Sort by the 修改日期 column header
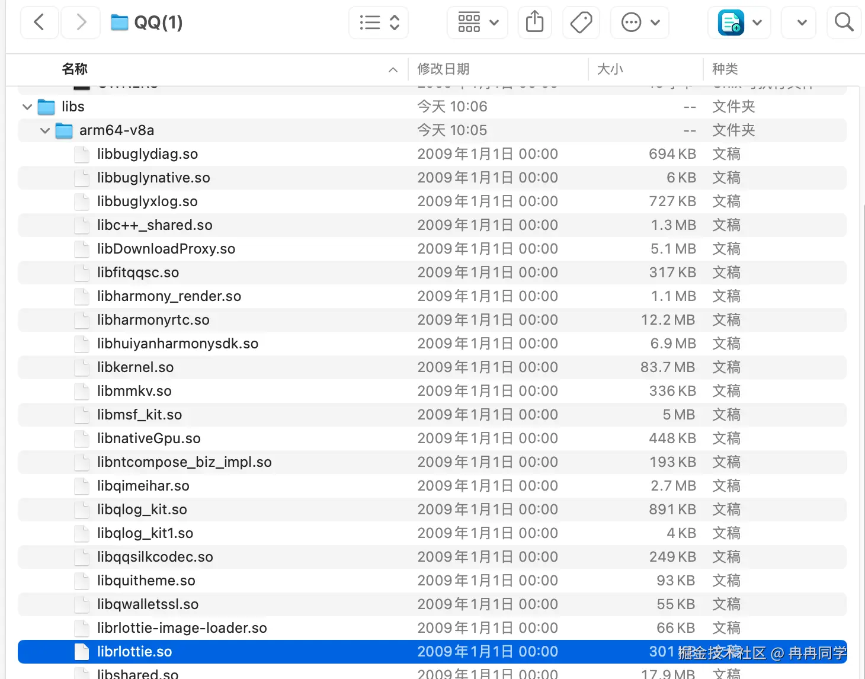Viewport: 865px width, 679px height. 443,69
